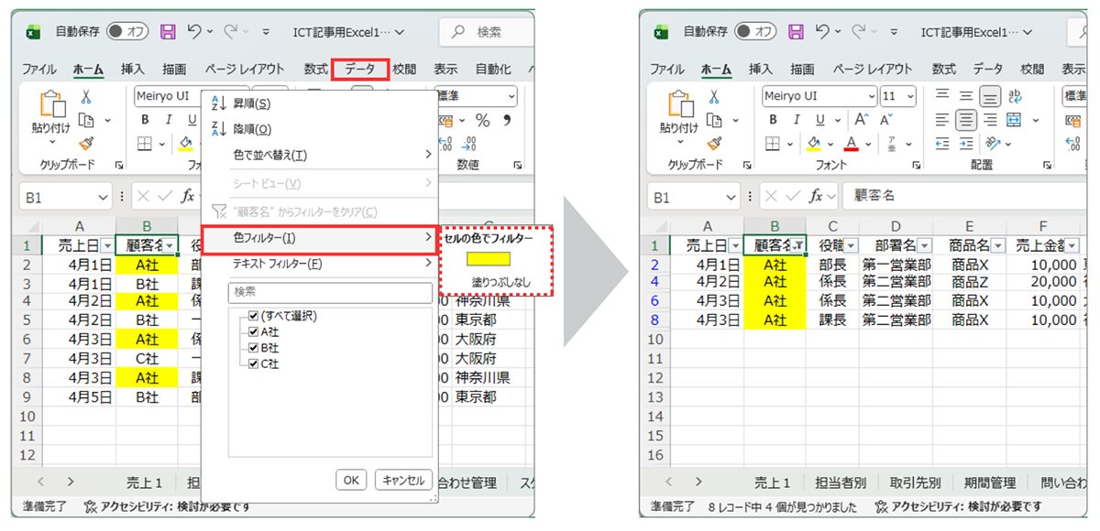Click percent style icon in left window
The width and height of the screenshot is (1100, 531).
point(482,120)
